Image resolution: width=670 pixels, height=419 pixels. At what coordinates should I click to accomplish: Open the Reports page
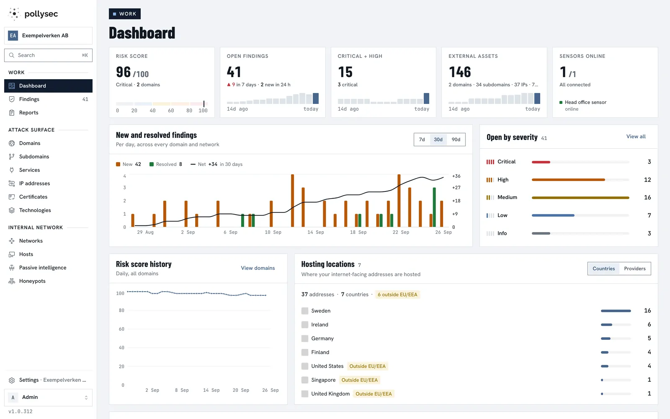(x=48, y=113)
